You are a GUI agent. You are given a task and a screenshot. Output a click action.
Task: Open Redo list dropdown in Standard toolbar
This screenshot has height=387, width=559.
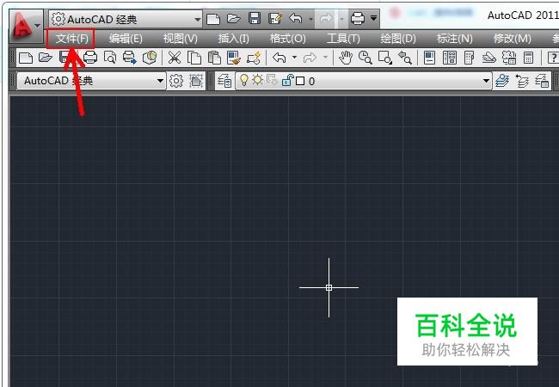tap(325, 57)
